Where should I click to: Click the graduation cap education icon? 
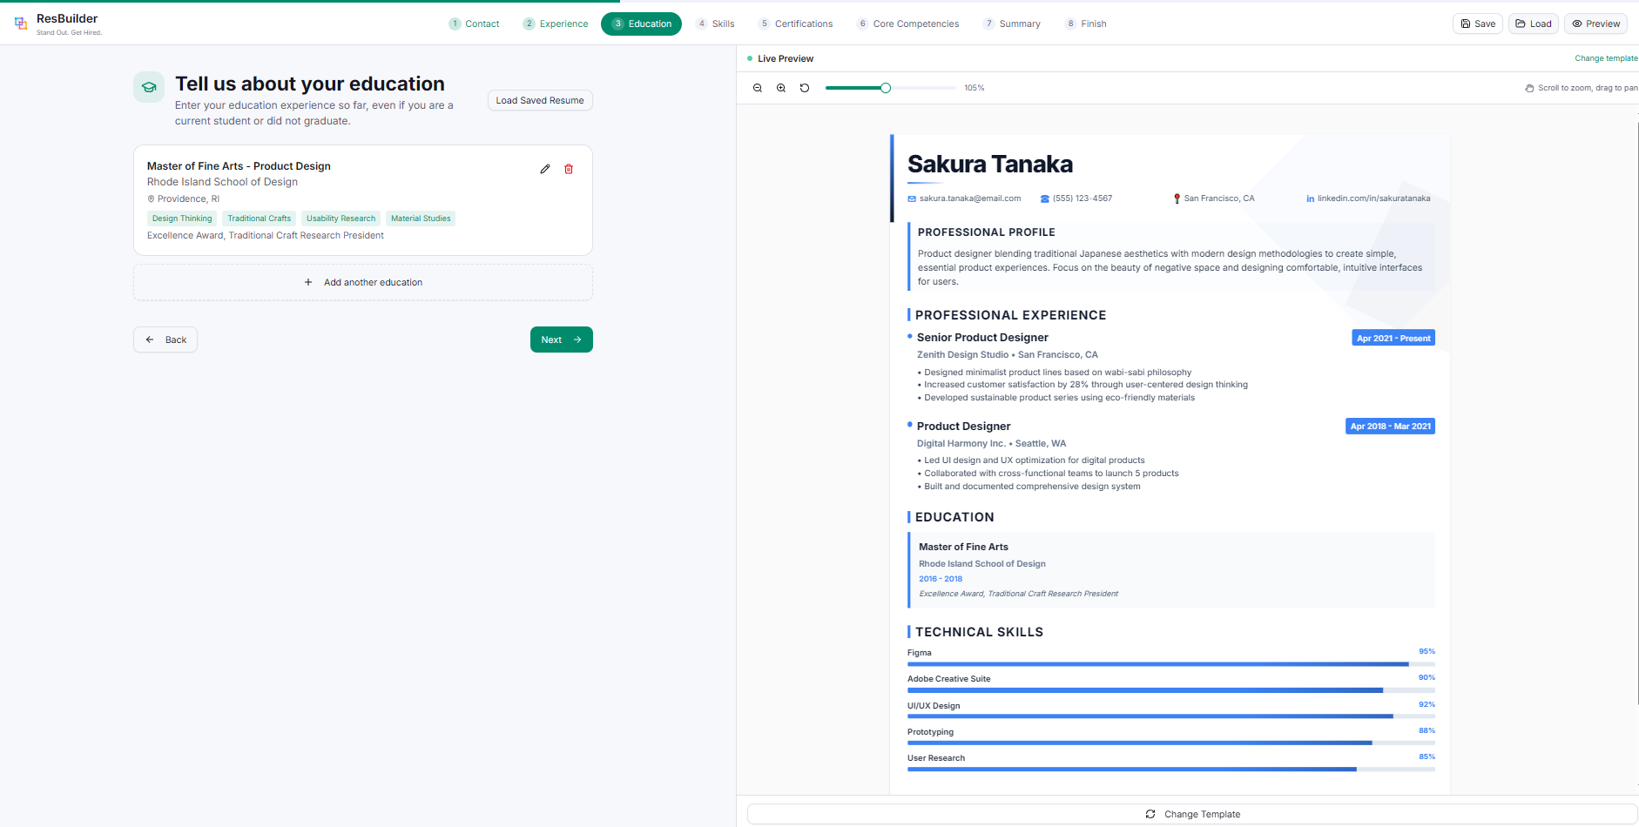click(149, 87)
